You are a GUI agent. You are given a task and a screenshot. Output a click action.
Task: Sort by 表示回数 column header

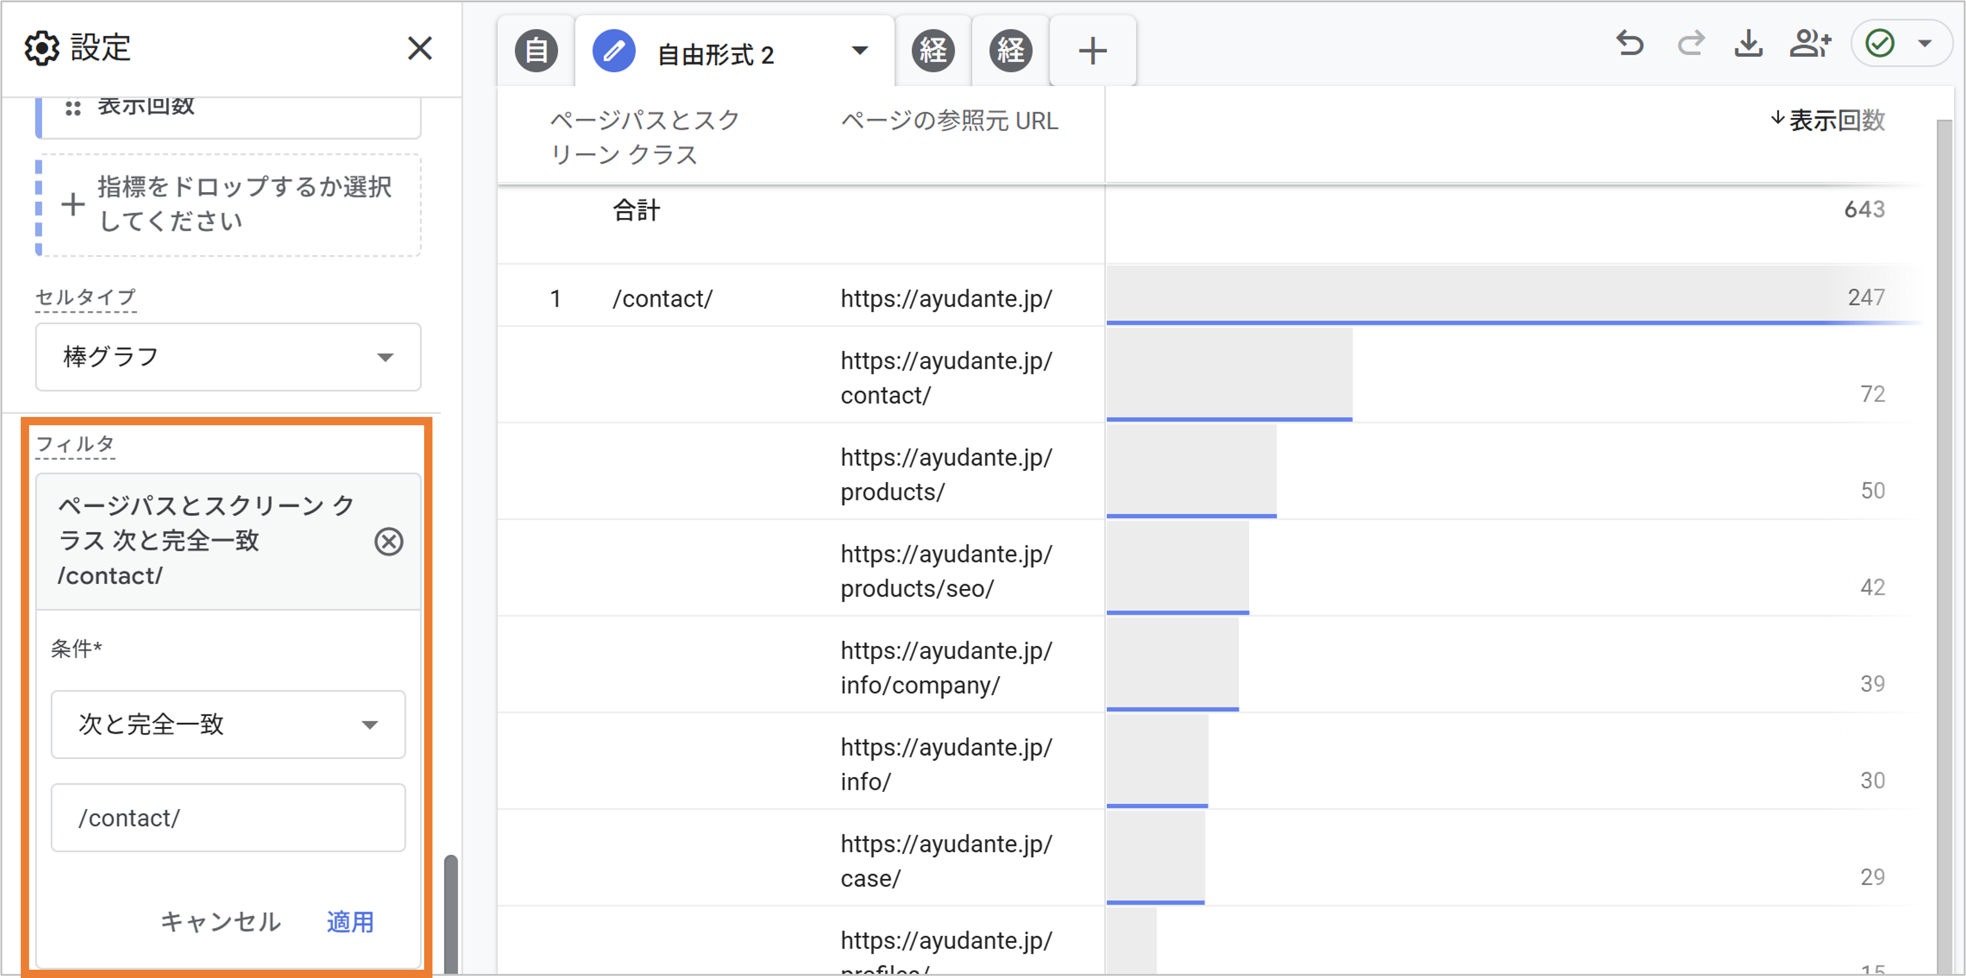1828,120
